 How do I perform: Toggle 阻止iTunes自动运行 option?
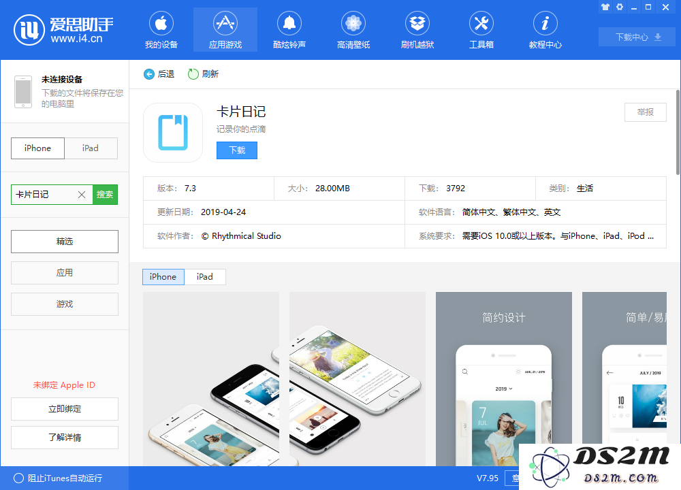(x=58, y=478)
